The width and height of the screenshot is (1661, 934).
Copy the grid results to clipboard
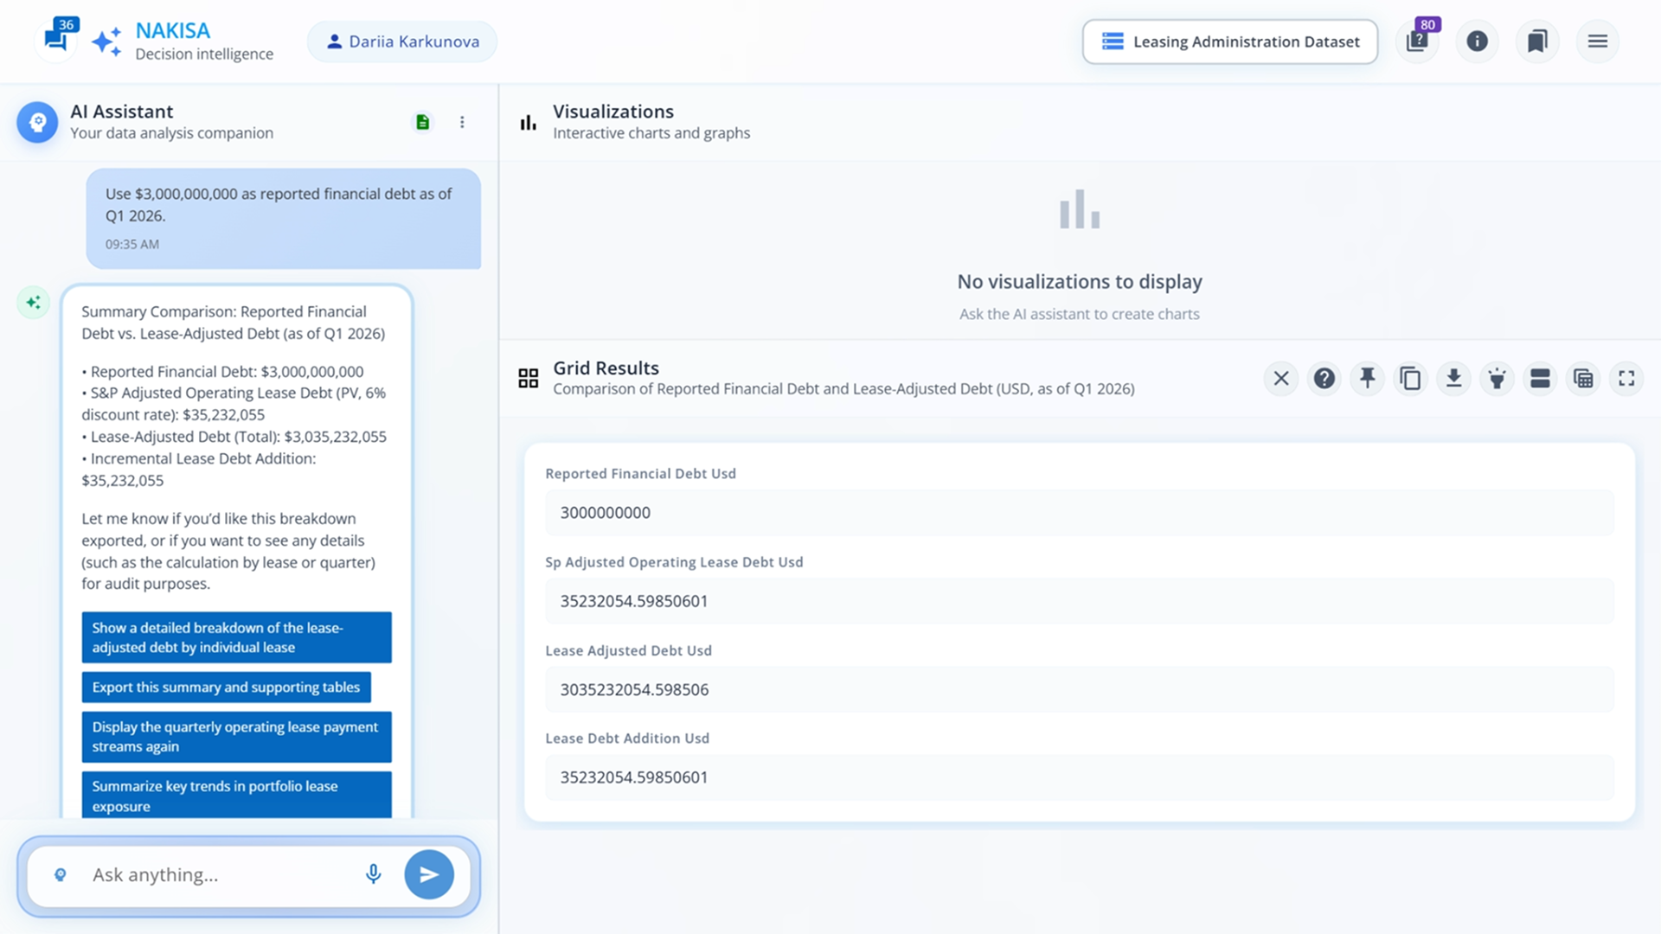click(1410, 378)
